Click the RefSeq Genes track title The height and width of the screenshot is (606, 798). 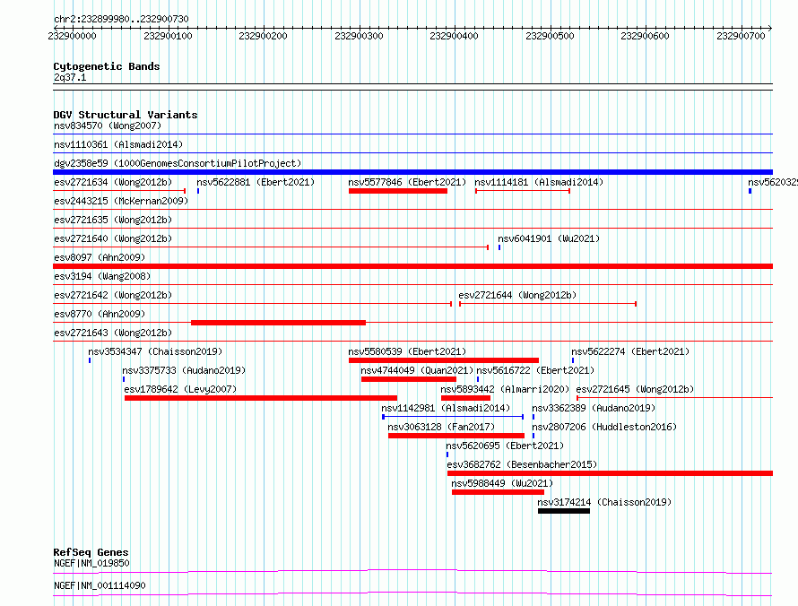[x=91, y=552]
